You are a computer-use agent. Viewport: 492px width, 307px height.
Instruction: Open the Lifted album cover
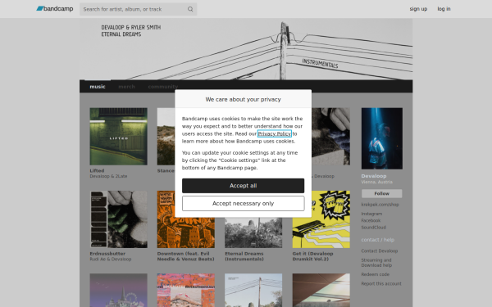pyautogui.click(x=118, y=136)
